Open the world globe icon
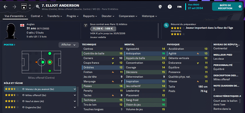Viewport: 245px width, 113px height. click(x=160, y=7)
